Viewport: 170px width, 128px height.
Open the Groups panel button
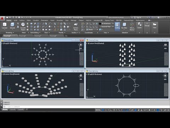coord(147,25)
